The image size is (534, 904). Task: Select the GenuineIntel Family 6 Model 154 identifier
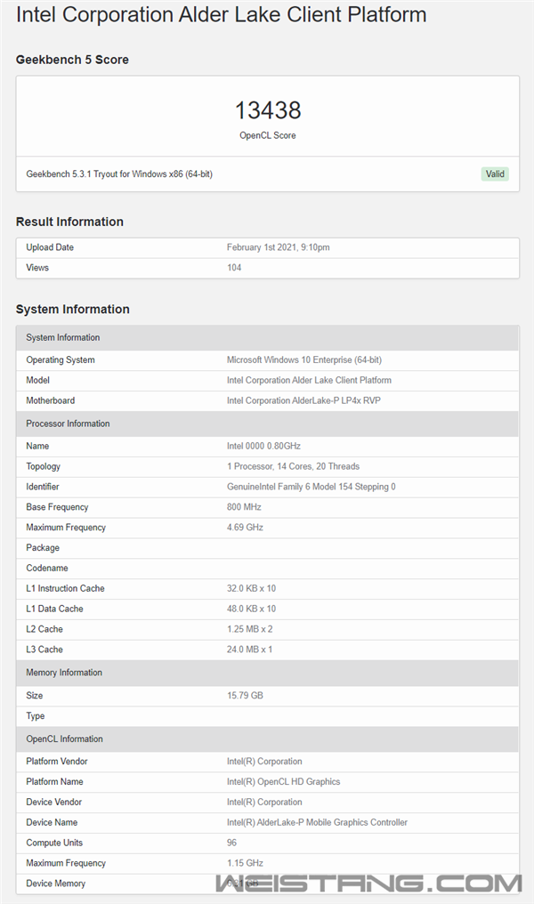(x=311, y=487)
